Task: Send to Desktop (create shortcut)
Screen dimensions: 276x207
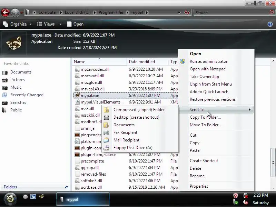Action: click(140, 117)
